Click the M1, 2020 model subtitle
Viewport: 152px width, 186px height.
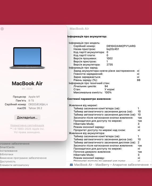[27, 89]
